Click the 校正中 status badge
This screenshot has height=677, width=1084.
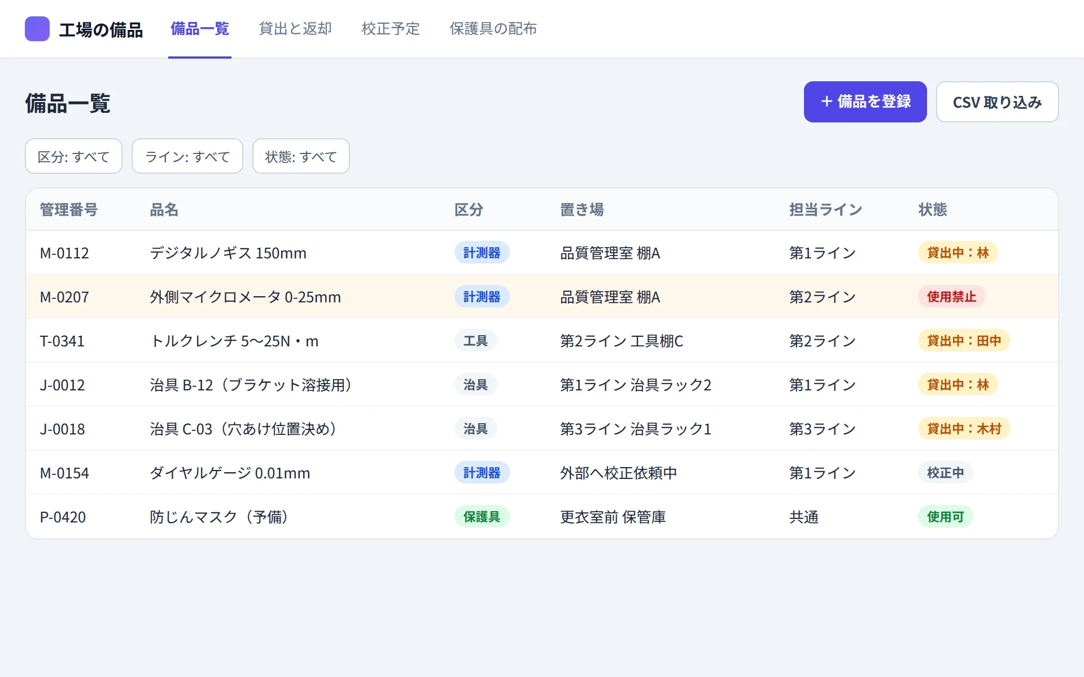tap(945, 473)
